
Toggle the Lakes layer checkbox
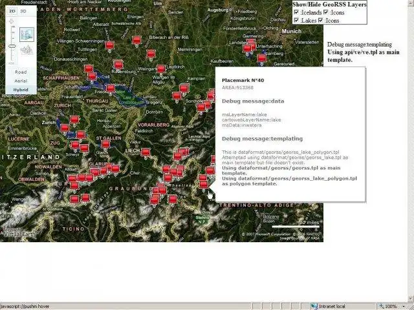coord(296,20)
